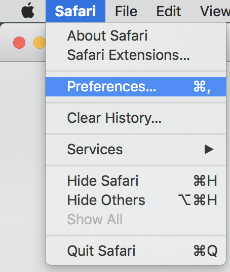Open the View menu
The image size is (230, 272).
215,11
